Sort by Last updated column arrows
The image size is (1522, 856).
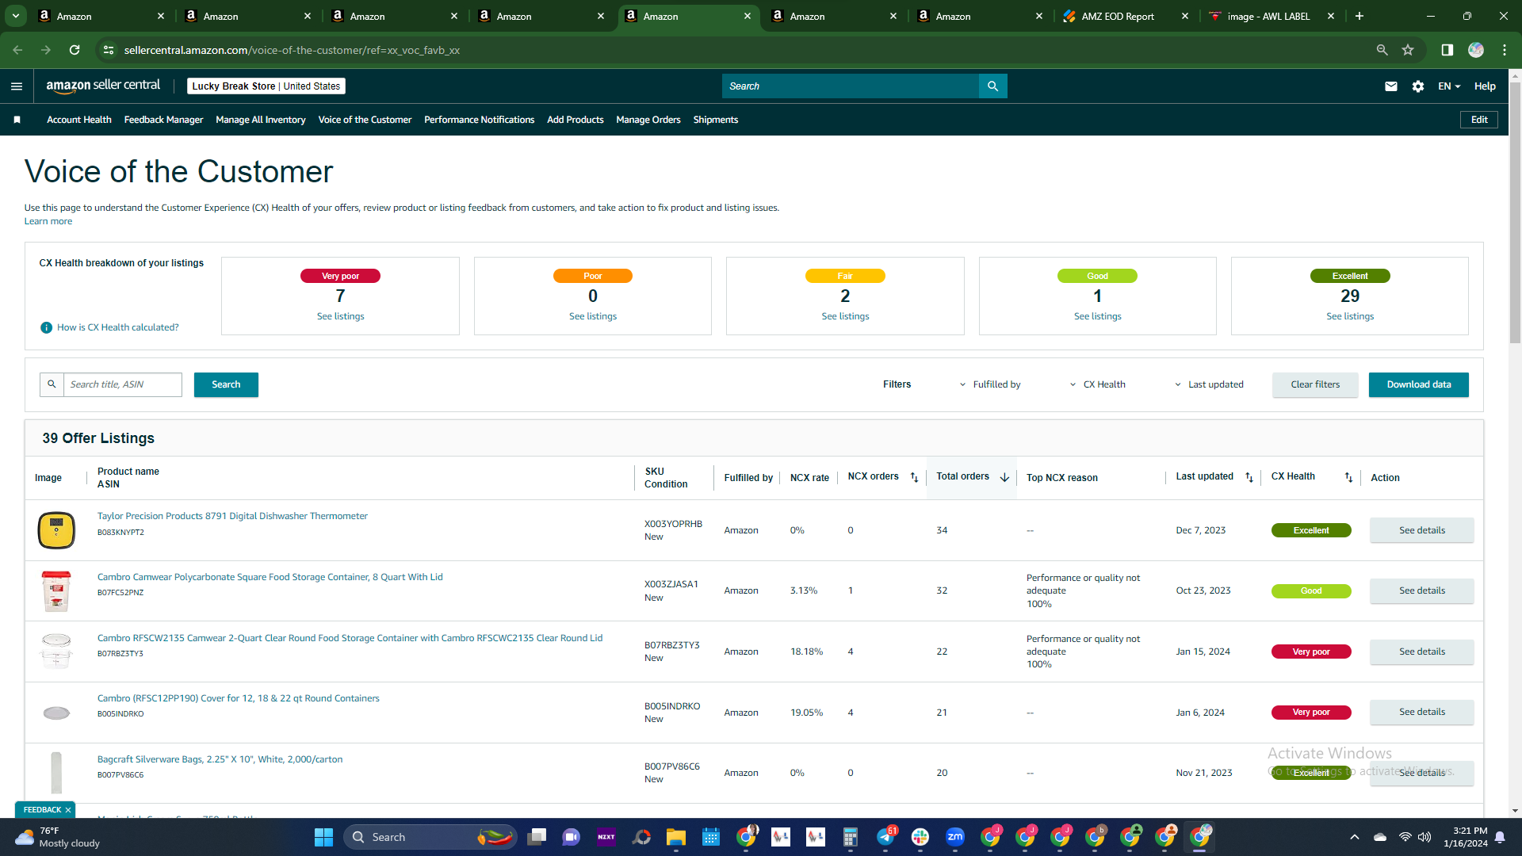[1249, 477]
